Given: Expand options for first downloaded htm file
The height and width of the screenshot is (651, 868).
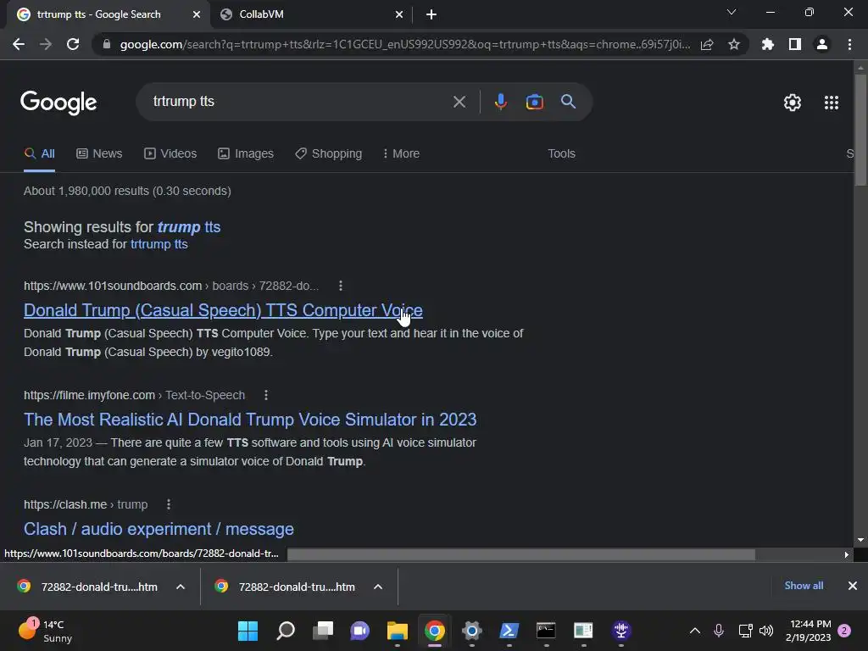Looking at the screenshot, I should (181, 587).
